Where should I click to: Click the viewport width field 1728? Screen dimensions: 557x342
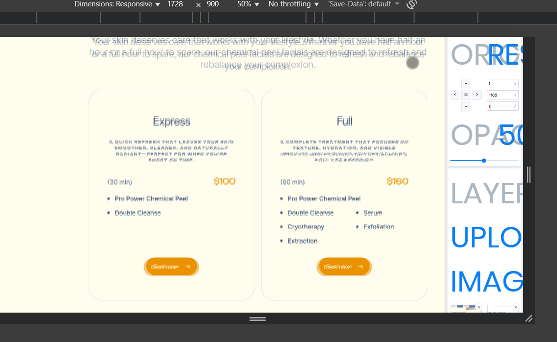tap(175, 4)
